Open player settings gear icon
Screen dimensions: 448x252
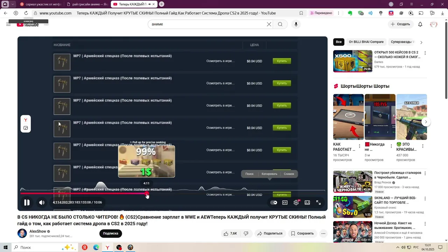pyautogui.click(x=296, y=202)
